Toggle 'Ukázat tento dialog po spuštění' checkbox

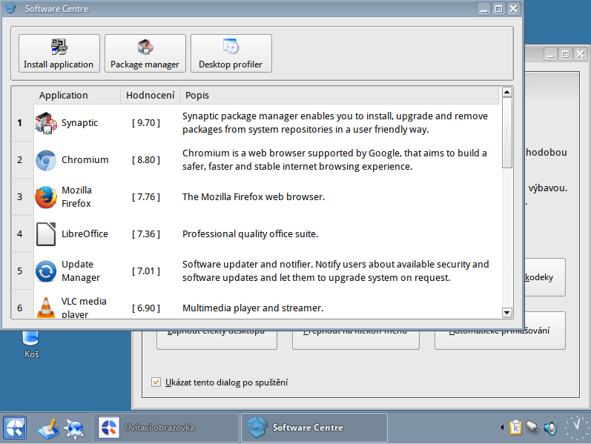pyautogui.click(x=156, y=382)
